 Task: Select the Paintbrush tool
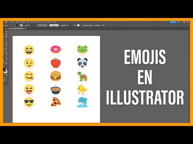pyautogui.click(x=6, y=41)
